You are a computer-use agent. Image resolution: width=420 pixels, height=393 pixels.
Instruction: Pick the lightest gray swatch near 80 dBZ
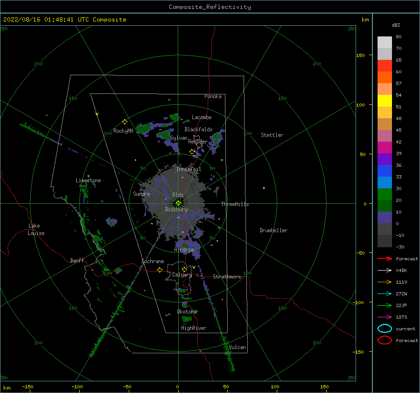click(x=385, y=43)
